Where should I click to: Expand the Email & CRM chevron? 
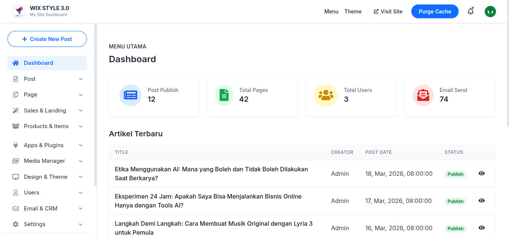pos(81,209)
